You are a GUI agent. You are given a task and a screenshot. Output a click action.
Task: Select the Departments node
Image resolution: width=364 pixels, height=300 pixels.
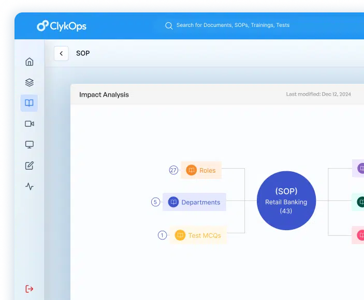(195, 202)
